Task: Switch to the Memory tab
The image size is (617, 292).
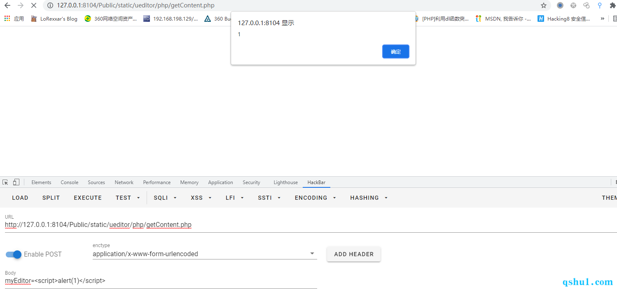Action: pyautogui.click(x=189, y=182)
